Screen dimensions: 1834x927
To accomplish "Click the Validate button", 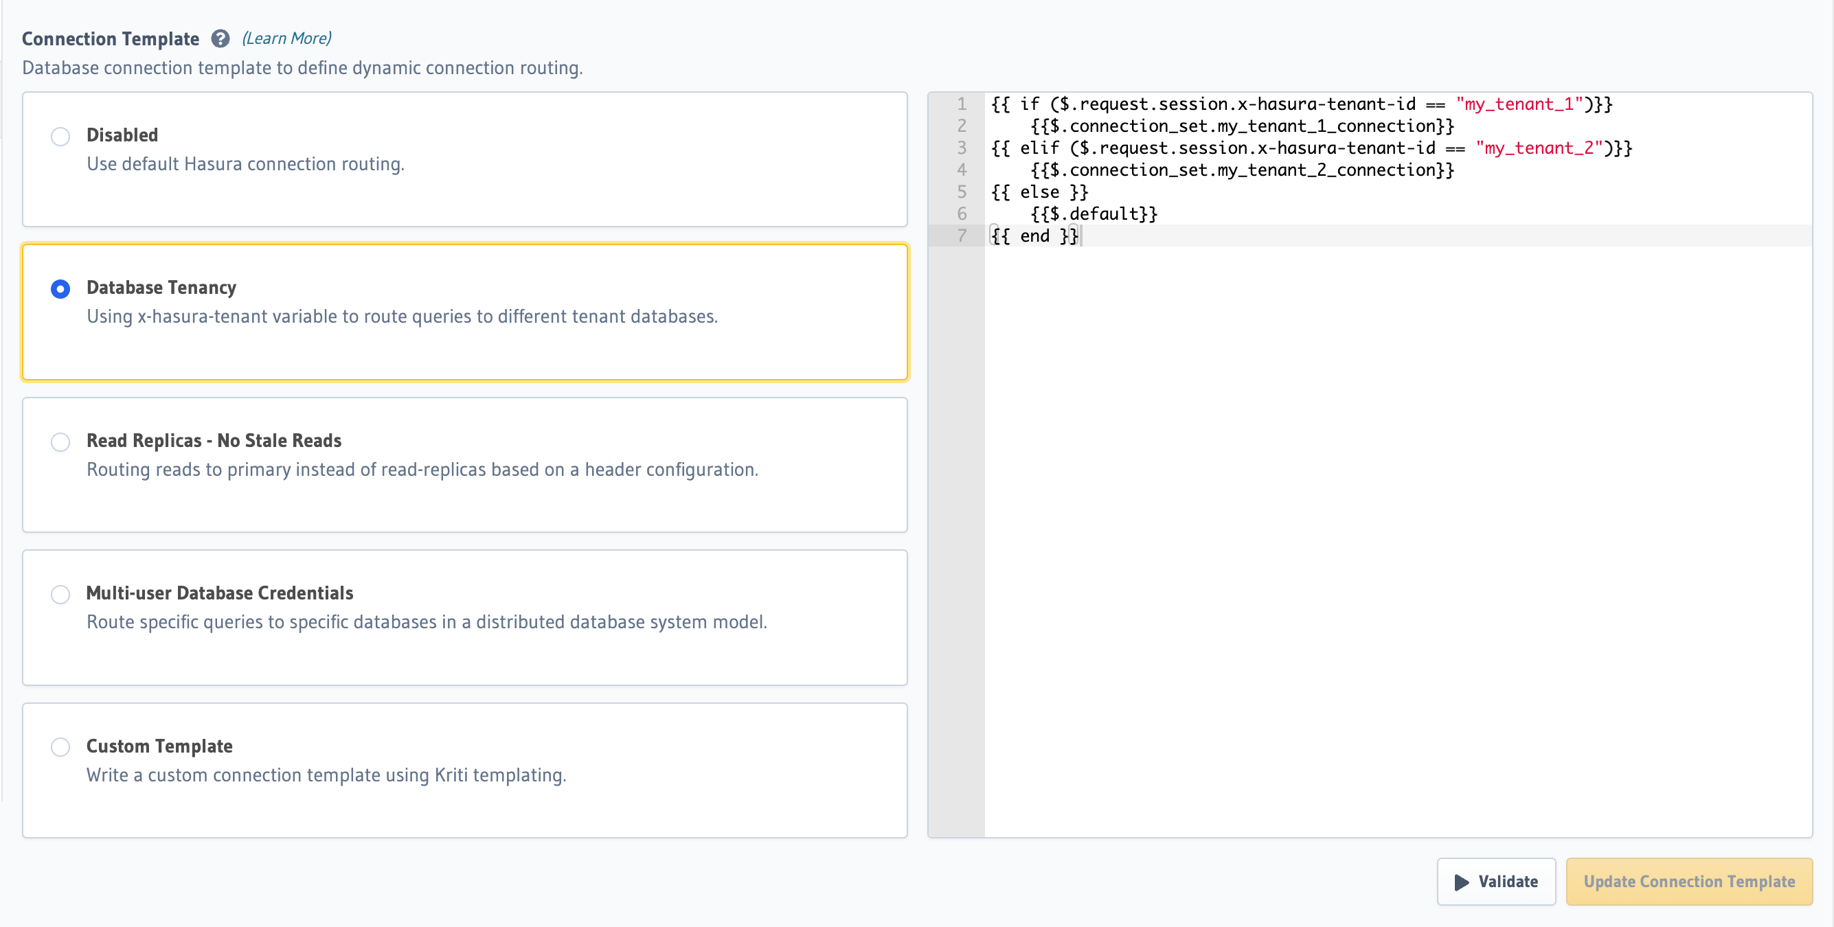I will pyautogui.click(x=1497, y=882).
